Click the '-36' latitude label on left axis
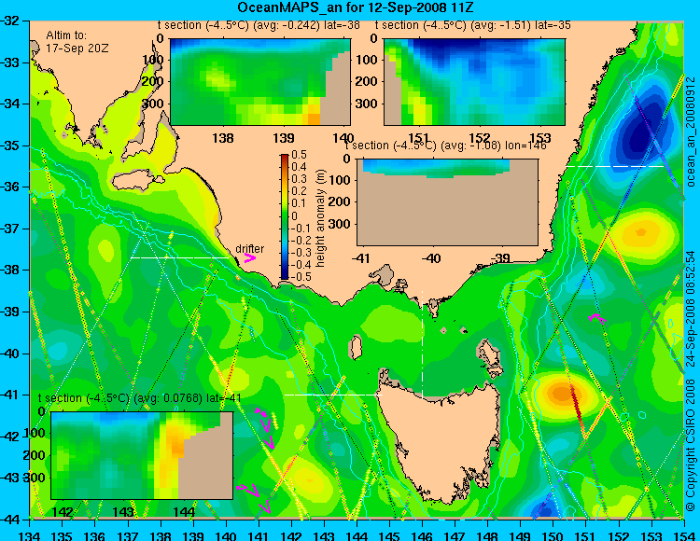The width and height of the screenshot is (700, 541). 10,187
